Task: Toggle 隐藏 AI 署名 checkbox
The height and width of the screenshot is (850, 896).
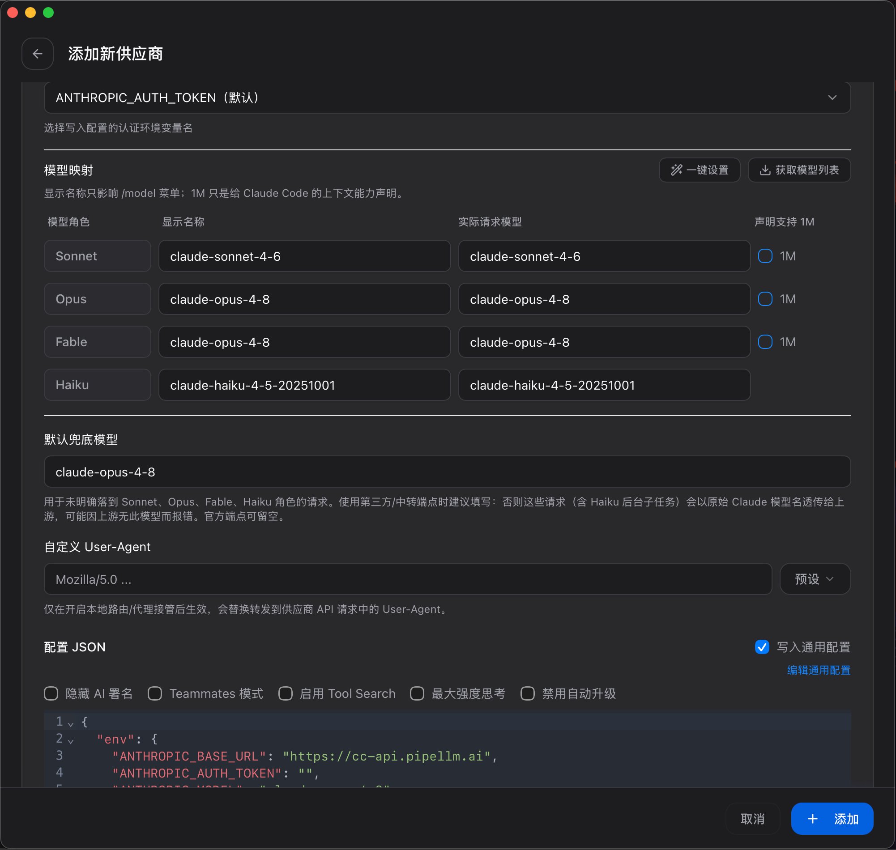Action: [x=51, y=694]
